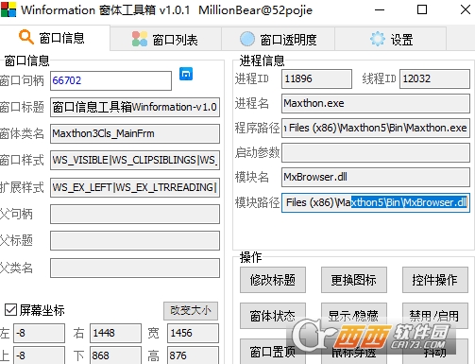Image resolution: width=475 pixels, height=364 pixels.
Task: Click the 高 field showing 876
Action: click(x=193, y=355)
